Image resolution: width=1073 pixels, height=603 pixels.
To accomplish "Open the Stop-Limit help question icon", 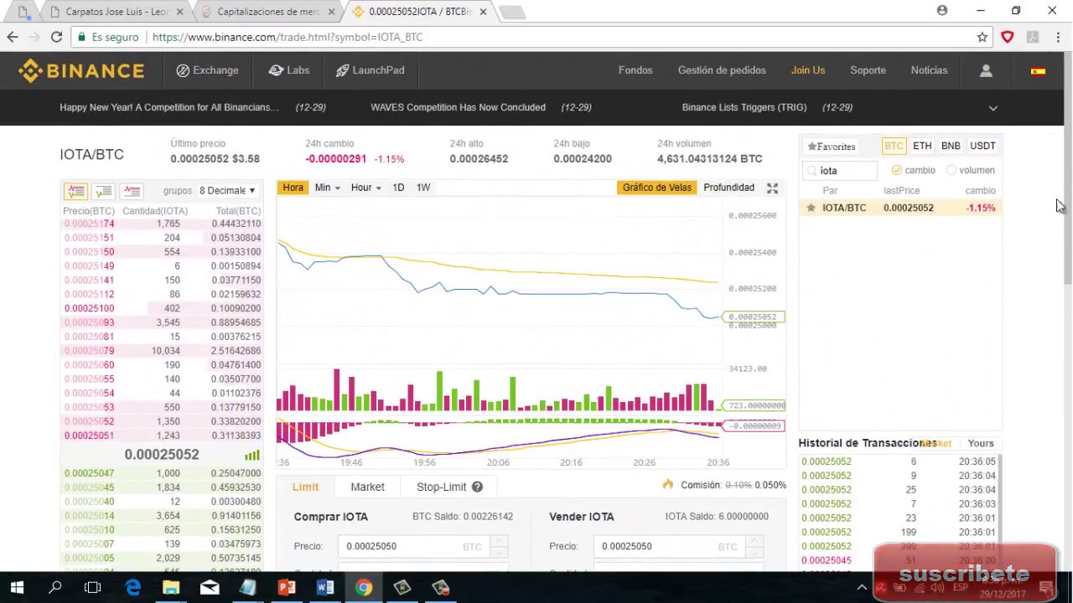I will click(x=477, y=487).
